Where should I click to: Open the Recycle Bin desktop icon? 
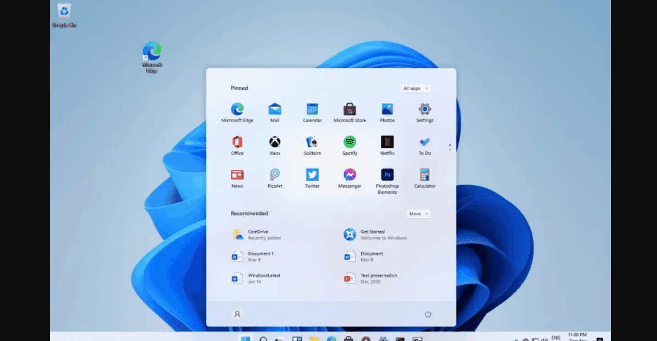65,15
